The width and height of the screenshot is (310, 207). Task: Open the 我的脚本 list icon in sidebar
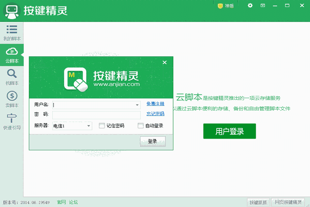12,29
